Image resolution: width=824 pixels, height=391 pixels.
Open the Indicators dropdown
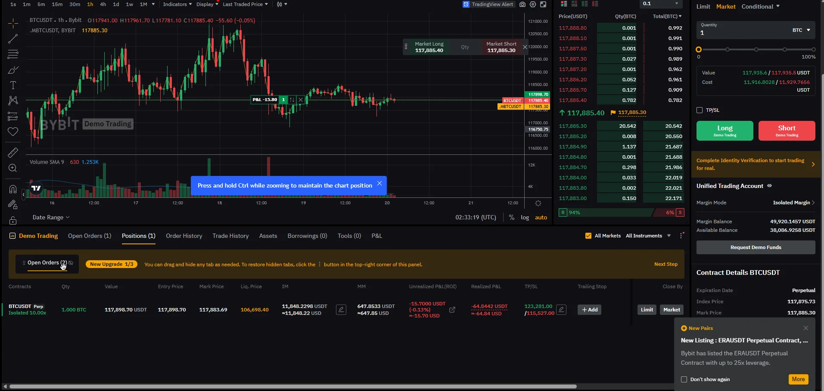point(177,4)
